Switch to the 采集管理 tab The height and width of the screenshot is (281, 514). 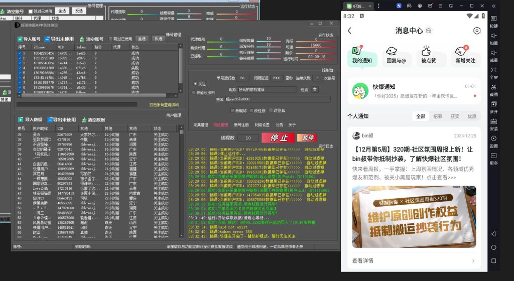pos(200,124)
